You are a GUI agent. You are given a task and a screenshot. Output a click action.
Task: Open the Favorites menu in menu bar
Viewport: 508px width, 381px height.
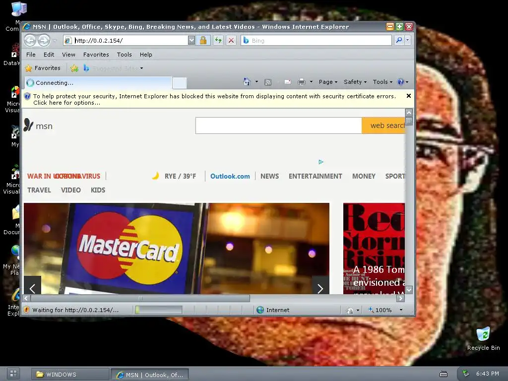click(x=96, y=55)
